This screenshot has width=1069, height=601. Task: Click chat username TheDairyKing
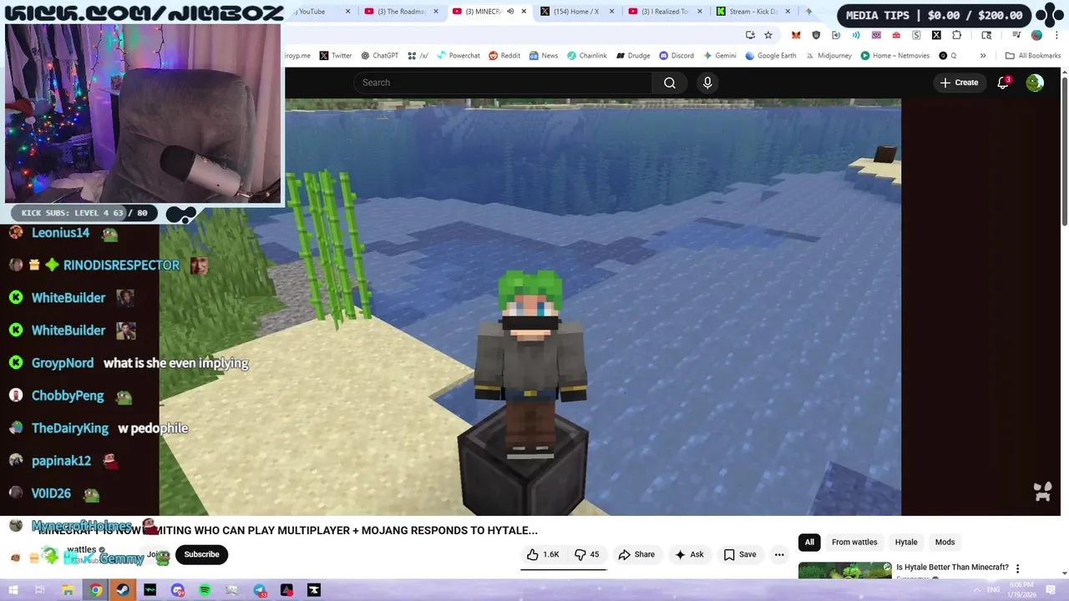click(x=70, y=428)
